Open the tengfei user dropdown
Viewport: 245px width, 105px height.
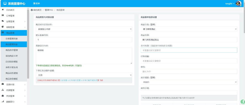pos(230,4)
